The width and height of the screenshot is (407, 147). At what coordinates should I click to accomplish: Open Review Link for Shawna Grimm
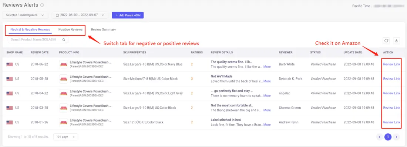tap(391, 108)
